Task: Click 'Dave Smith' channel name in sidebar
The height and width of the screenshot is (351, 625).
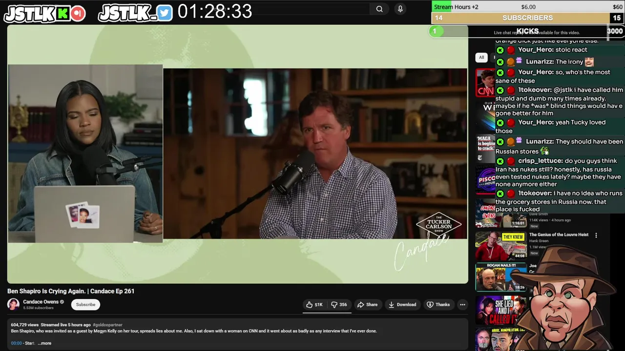Action: 539,214
